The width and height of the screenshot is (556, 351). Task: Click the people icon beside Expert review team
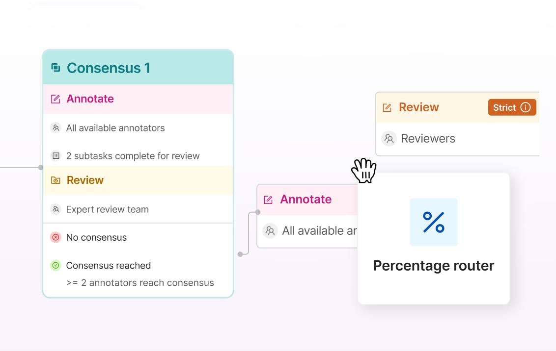[x=56, y=209]
